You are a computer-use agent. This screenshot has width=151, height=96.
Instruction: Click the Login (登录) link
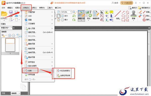115,3
